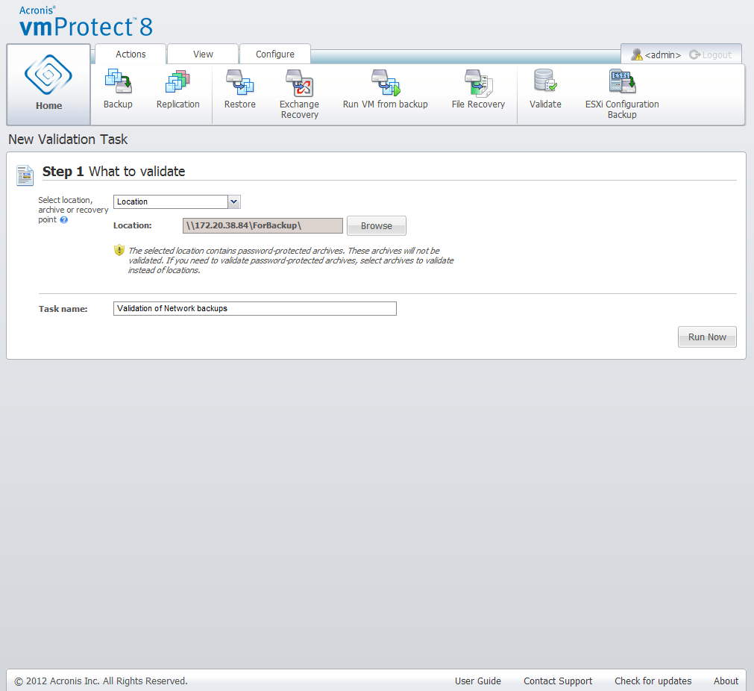The image size is (754, 691).
Task: Open Exchange Recovery
Action: coord(299,94)
